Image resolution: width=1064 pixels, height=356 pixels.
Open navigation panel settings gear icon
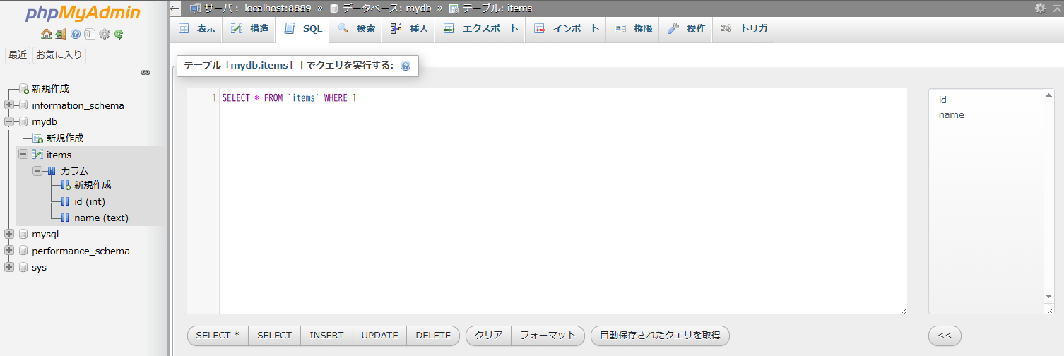coord(105,34)
